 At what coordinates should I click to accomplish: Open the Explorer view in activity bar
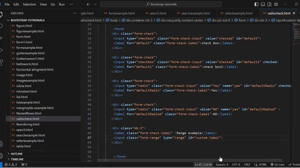(x=1, y=14)
